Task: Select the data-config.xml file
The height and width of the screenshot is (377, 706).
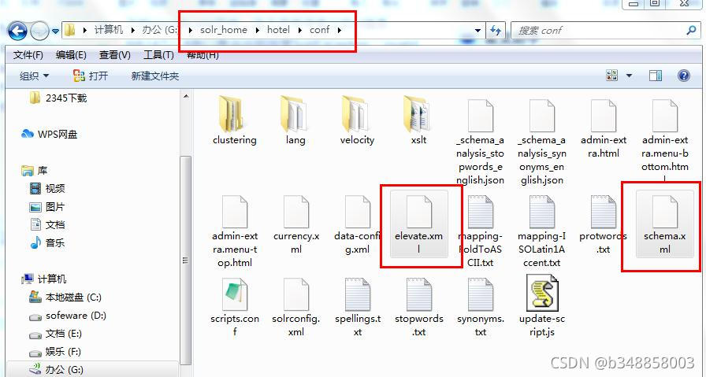Action: [x=357, y=224]
